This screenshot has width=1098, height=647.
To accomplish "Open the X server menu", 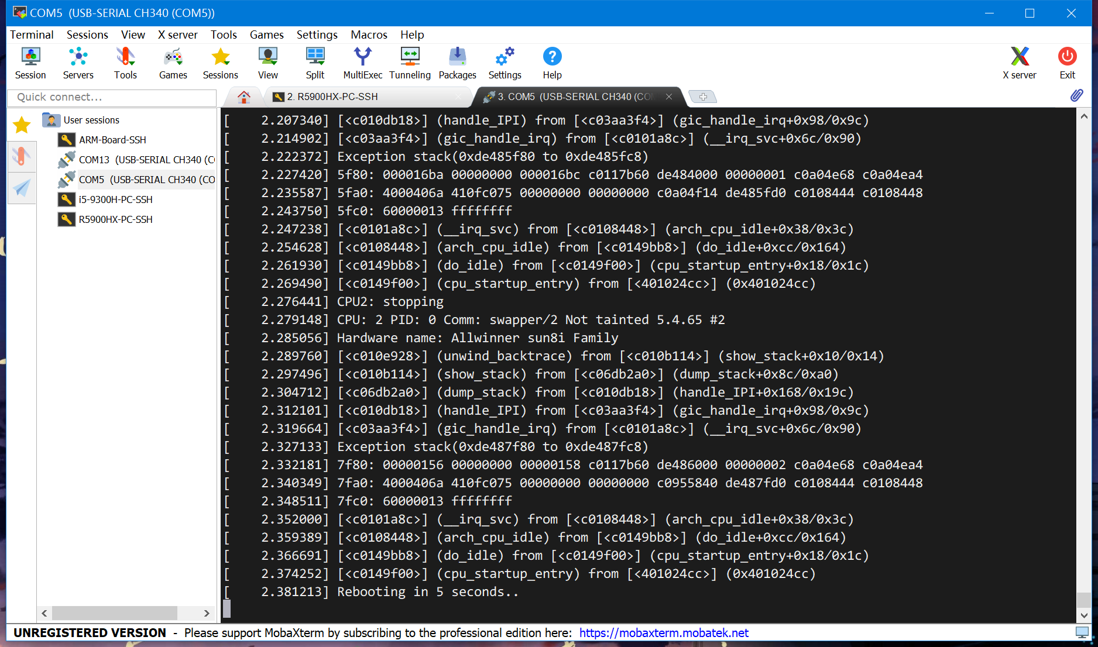I will pos(177,35).
